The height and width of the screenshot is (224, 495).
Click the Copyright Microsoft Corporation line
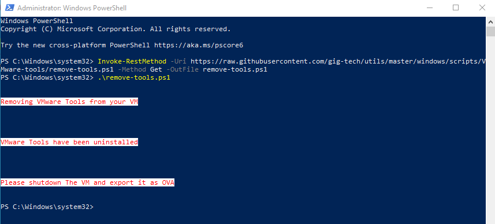pyautogui.click(x=116, y=29)
